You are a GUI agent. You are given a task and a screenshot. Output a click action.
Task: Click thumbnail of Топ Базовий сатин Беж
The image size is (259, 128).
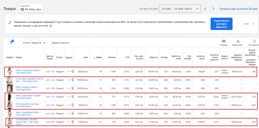click(9, 105)
